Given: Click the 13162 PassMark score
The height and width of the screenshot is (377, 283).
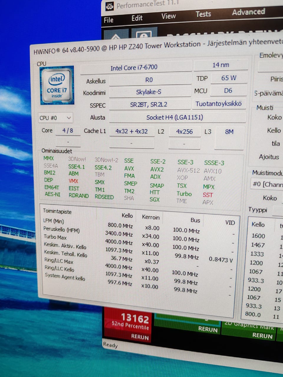Looking at the screenshot, I should click(x=135, y=318).
